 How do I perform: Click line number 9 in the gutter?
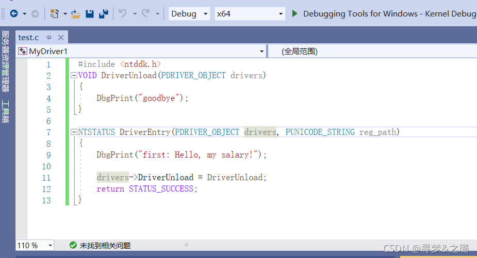pos(48,155)
